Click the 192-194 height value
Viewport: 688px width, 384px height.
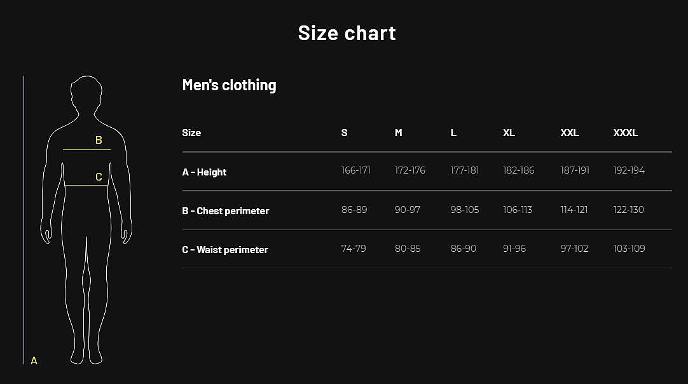pyautogui.click(x=630, y=170)
